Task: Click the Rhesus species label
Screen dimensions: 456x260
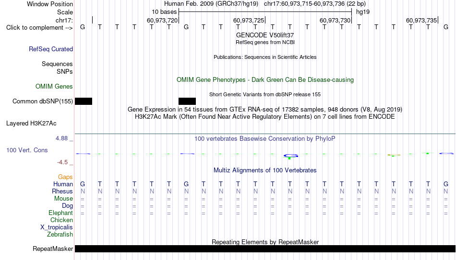Action: click(62, 192)
